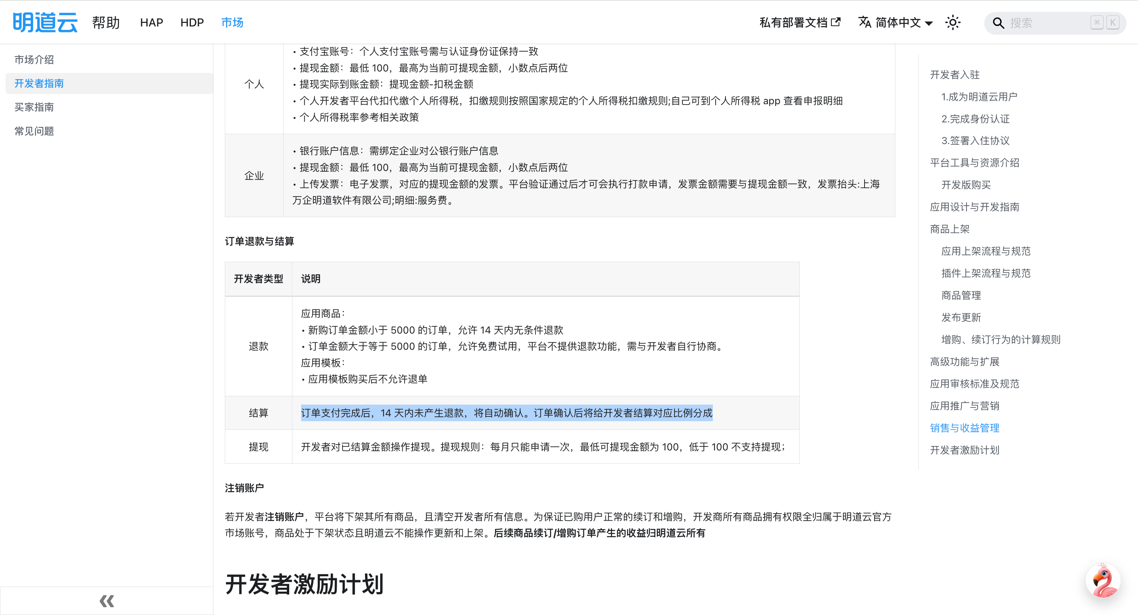Viewport: 1138px width, 615px height.
Task: Open the flamingo chat assistant
Action: pyautogui.click(x=1103, y=581)
